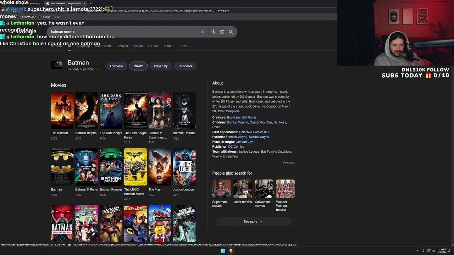This screenshot has width=454, height=255.
Task: Open Brave browser from the taskbar
Action: pyautogui.click(x=231, y=251)
